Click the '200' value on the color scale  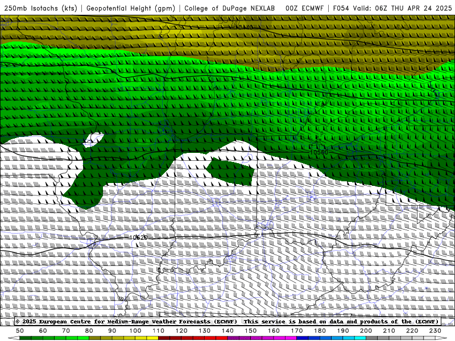click(x=366, y=331)
